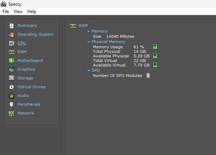Click the green graph icon beside Available Physical
216x155 pixels.
155,56
